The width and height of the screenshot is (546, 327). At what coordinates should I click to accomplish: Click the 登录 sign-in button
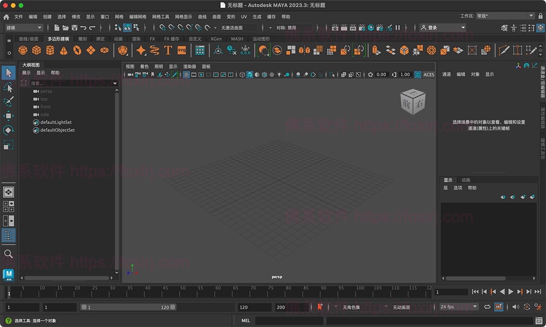[x=443, y=28]
